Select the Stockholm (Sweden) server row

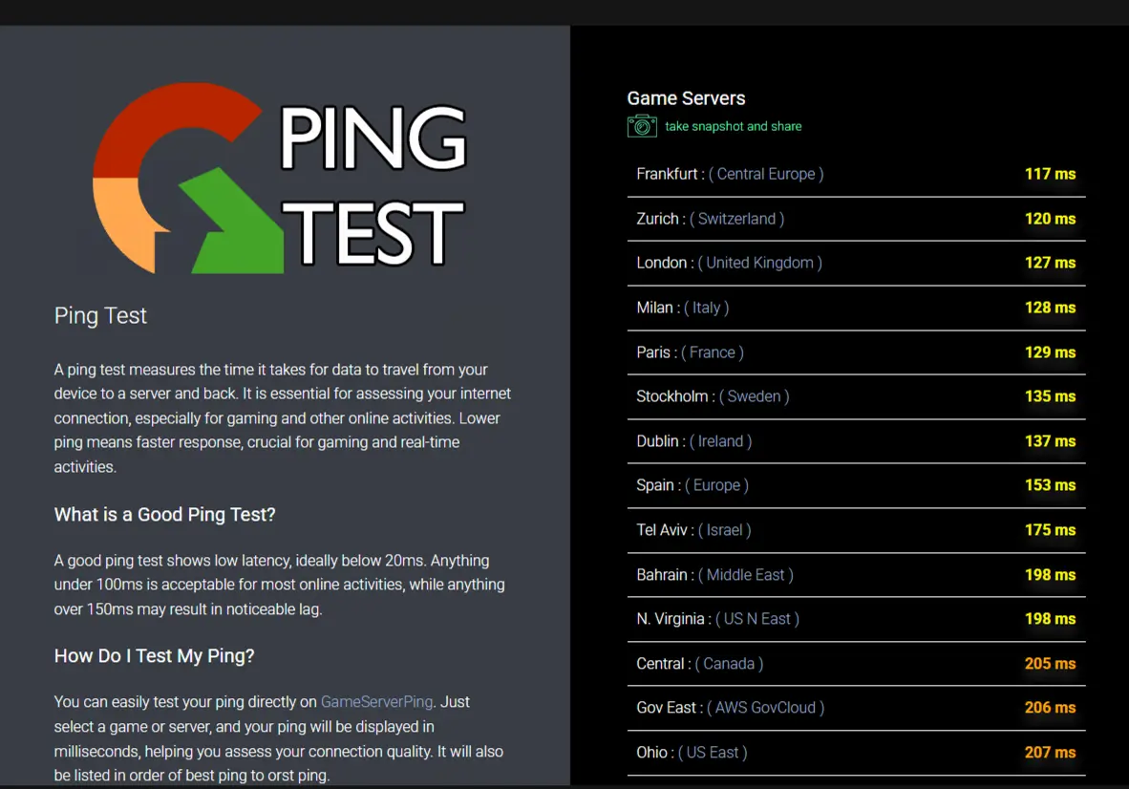(856, 396)
